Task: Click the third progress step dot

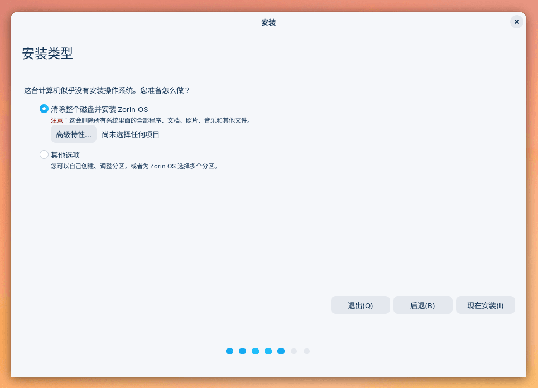Action: tap(255, 351)
